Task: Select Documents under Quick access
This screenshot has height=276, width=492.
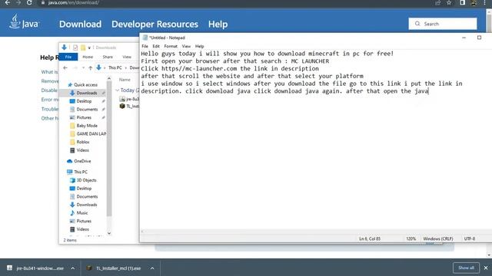Action: click(x=87, y=109)
